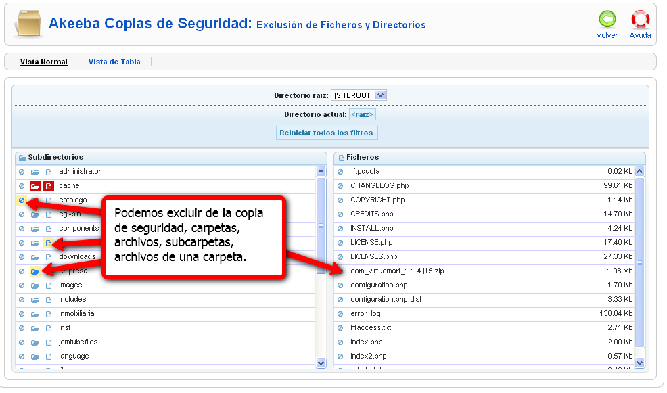Click skip-files page icon for images
The width and height of the screenshot is (667, 393).
49,286
